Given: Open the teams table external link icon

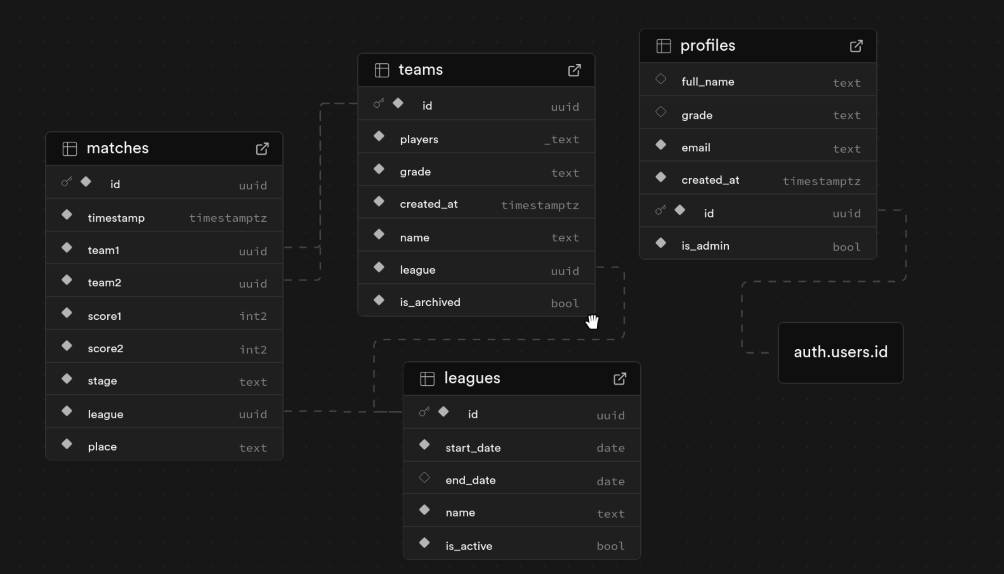Looking at the screenshot, I should (x=574, y=70).
